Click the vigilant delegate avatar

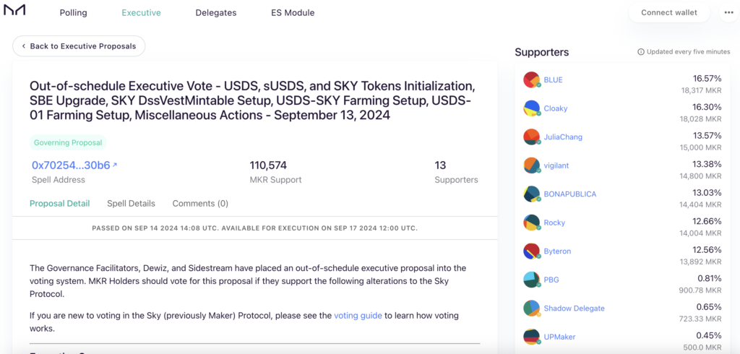[531, 165]
